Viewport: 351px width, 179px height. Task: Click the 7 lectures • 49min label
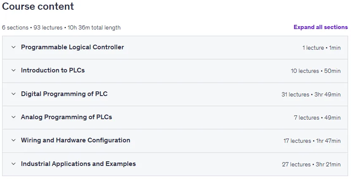tap(317, 118)
